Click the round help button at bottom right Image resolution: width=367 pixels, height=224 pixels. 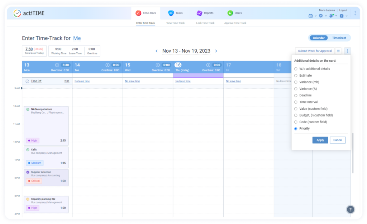pyautogui.click(x=351, y=210)
